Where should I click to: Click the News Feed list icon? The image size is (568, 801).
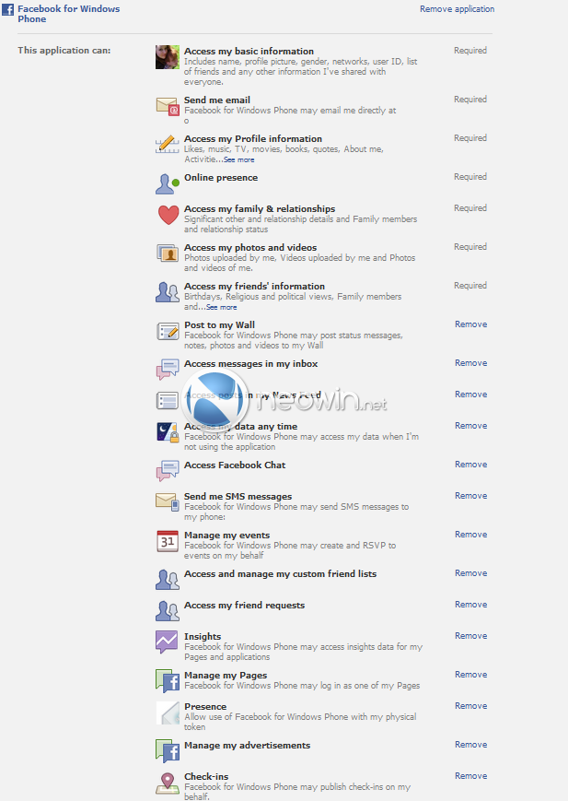pos(168,400)
